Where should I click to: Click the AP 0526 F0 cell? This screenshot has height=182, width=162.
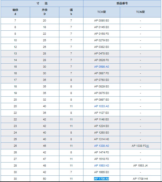[x=102, y=60]
